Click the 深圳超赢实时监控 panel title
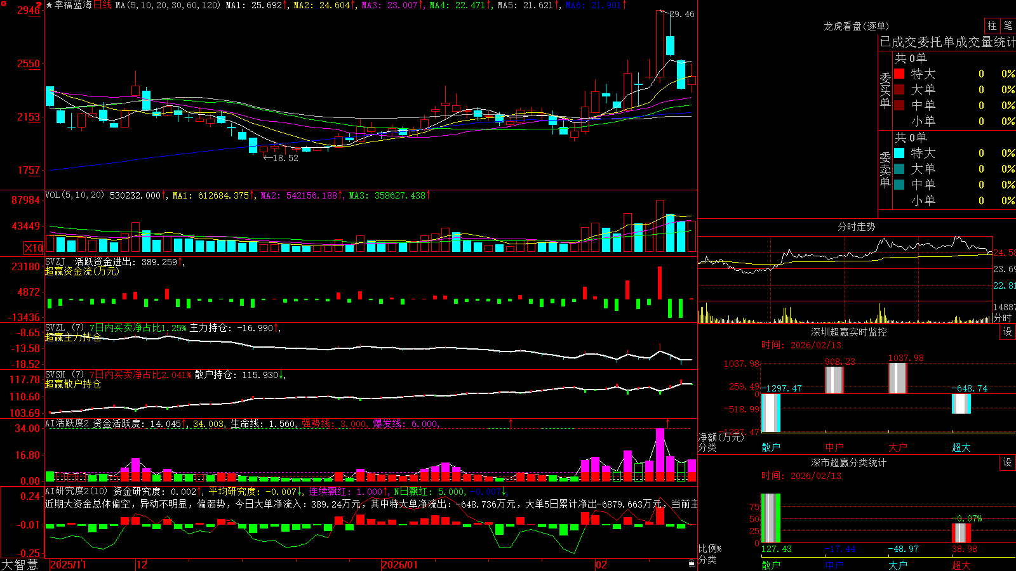1016x571 pixels. click(x=849, y=332)
